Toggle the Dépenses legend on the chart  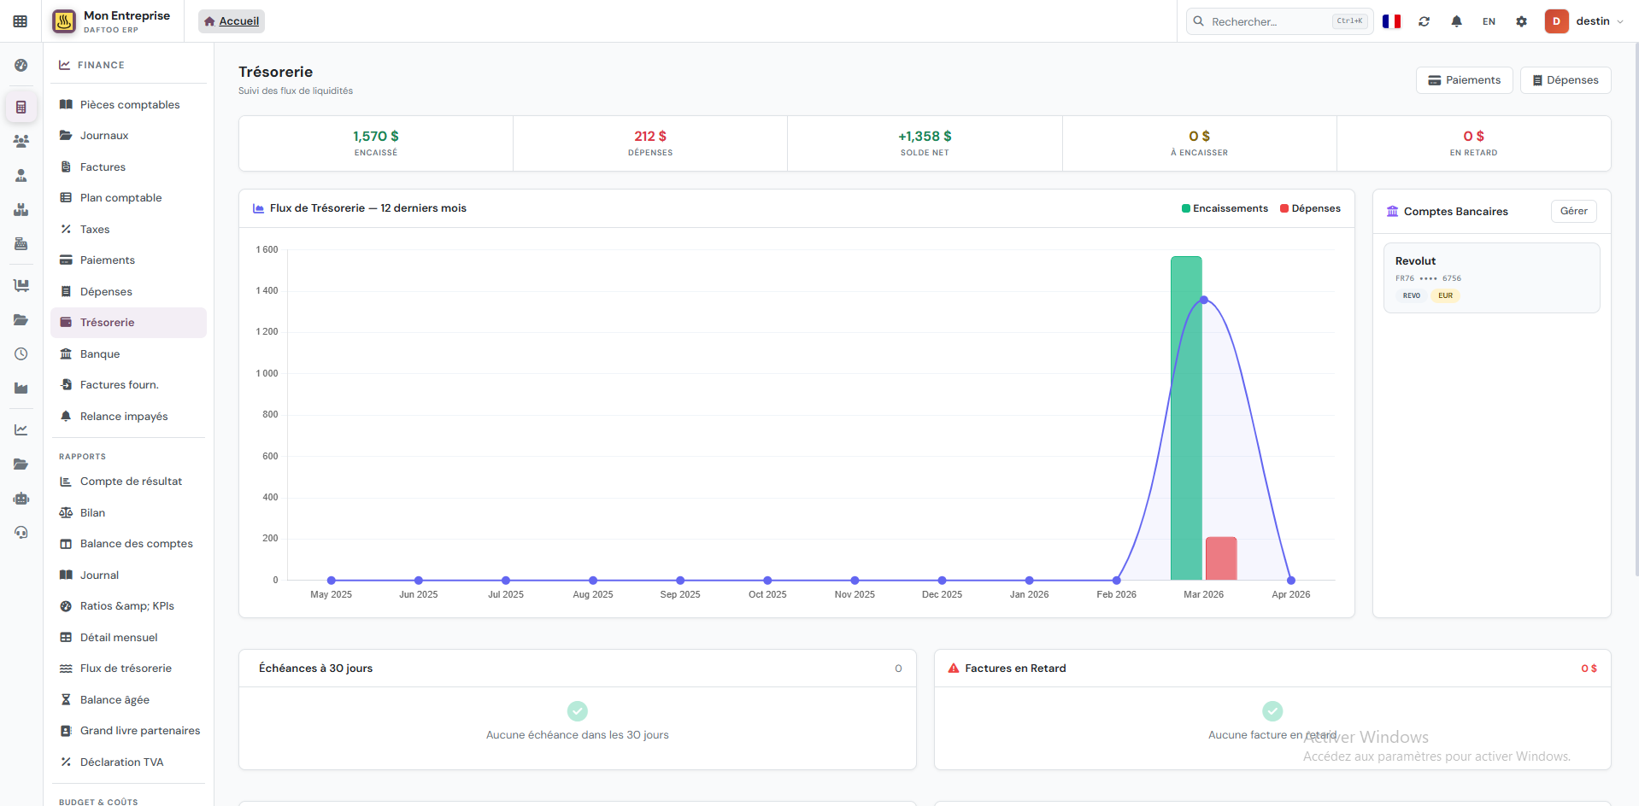(1310, 207)
